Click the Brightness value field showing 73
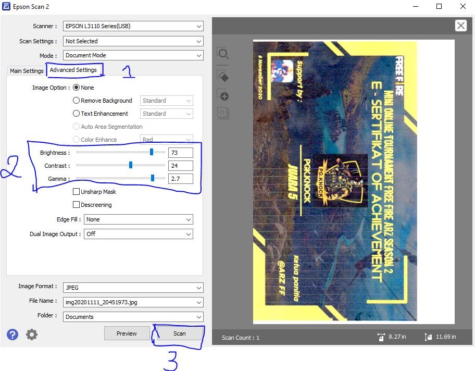The image size is (475, 371). tap(181, 153)
